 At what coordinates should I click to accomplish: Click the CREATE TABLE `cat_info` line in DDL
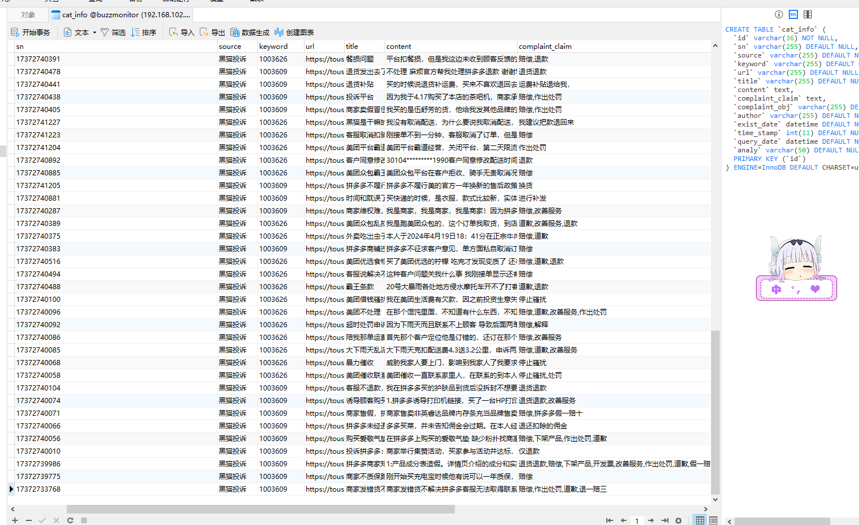pyautogui.click(x=776, y=29)
